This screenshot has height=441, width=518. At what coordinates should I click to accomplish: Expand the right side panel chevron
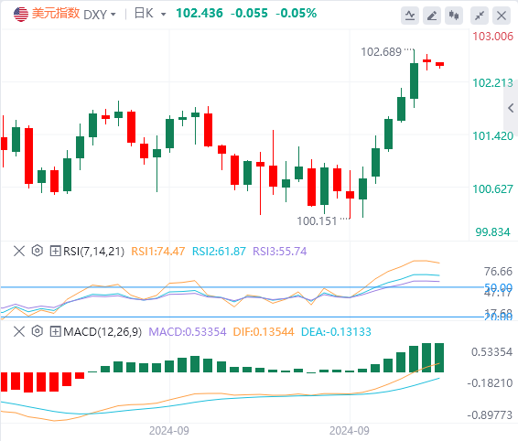coord(511,108)
